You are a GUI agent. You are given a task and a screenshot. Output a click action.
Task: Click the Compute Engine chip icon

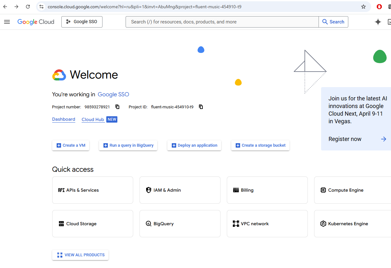click(x=323, y=190)
